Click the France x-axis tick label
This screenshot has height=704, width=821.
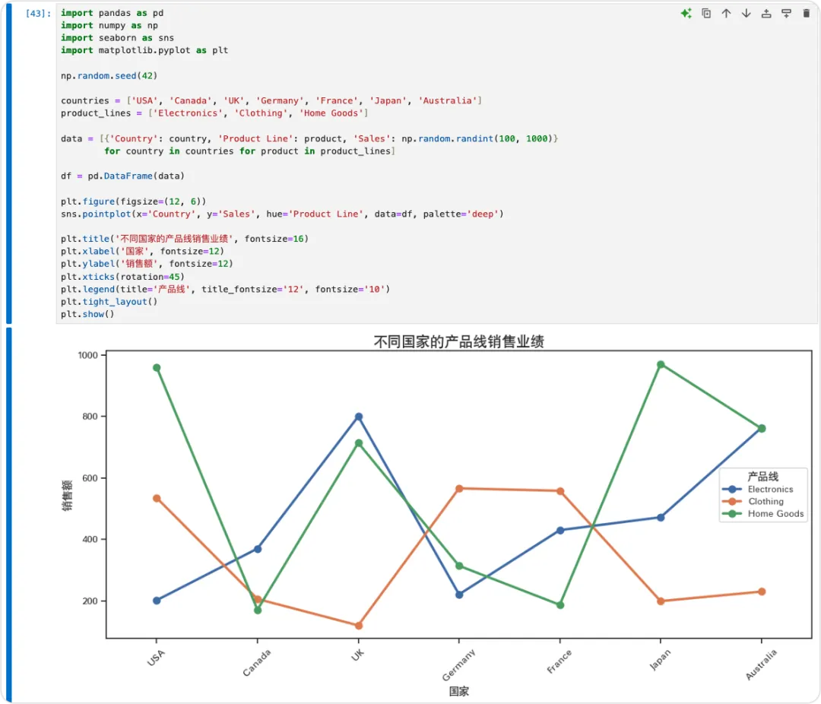(x=559, y=661)
